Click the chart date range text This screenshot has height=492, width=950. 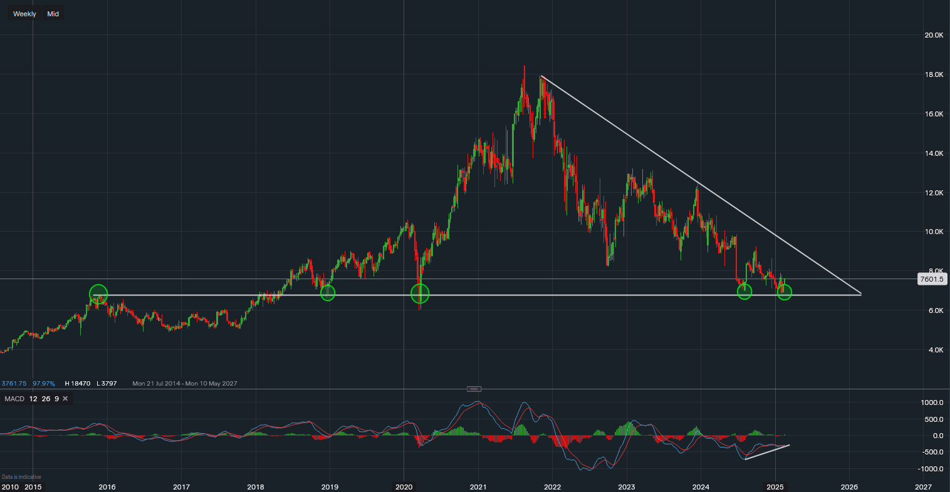point(185,384)
